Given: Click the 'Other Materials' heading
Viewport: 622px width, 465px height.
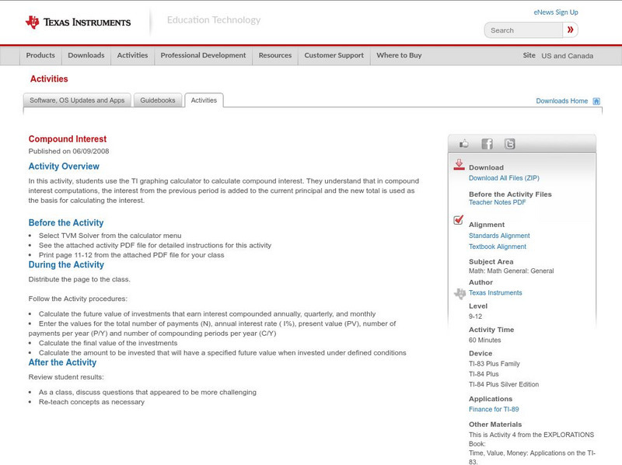Looking at the screenshot, I should (x=495, y=425).
